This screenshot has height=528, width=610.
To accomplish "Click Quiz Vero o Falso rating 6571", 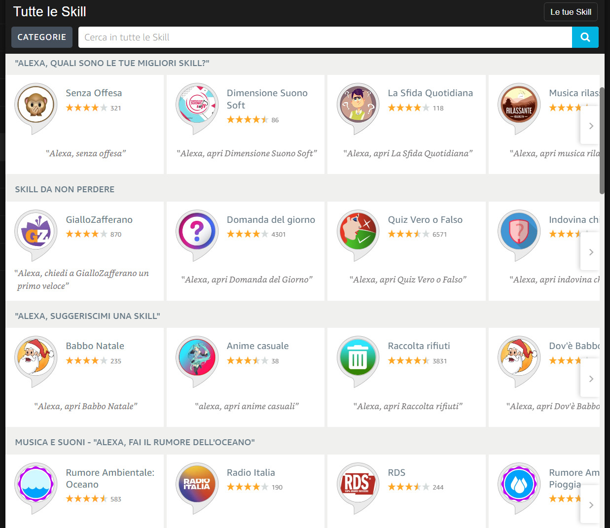I will [x=417, y=234].
